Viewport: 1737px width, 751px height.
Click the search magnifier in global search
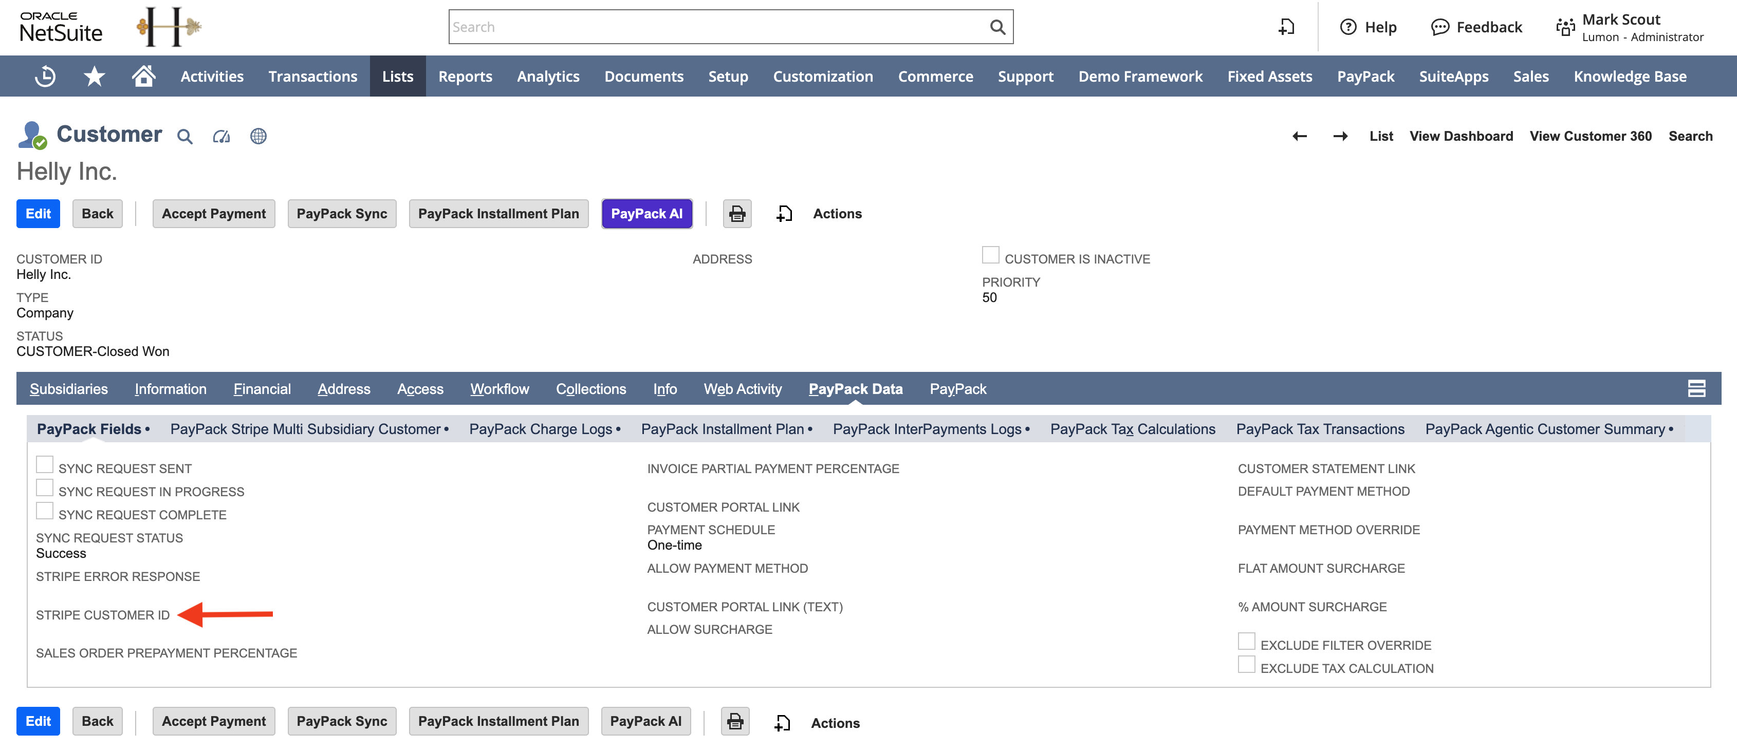(x=997, y=27)
